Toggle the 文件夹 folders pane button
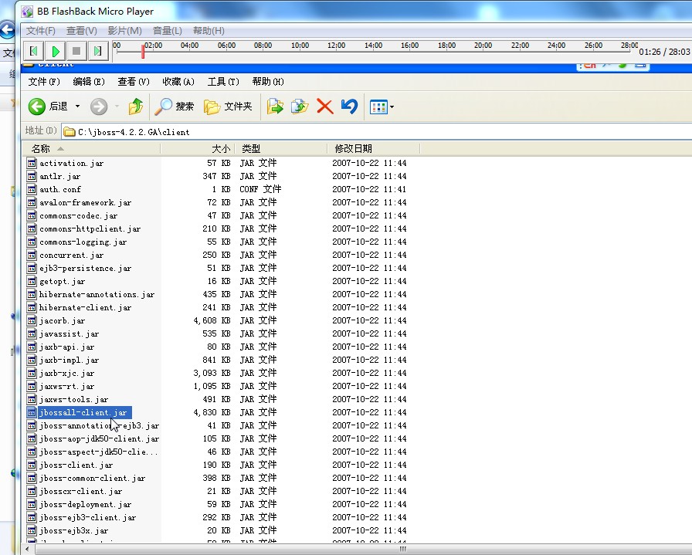 pyautogui.click(x=228, y=107)
